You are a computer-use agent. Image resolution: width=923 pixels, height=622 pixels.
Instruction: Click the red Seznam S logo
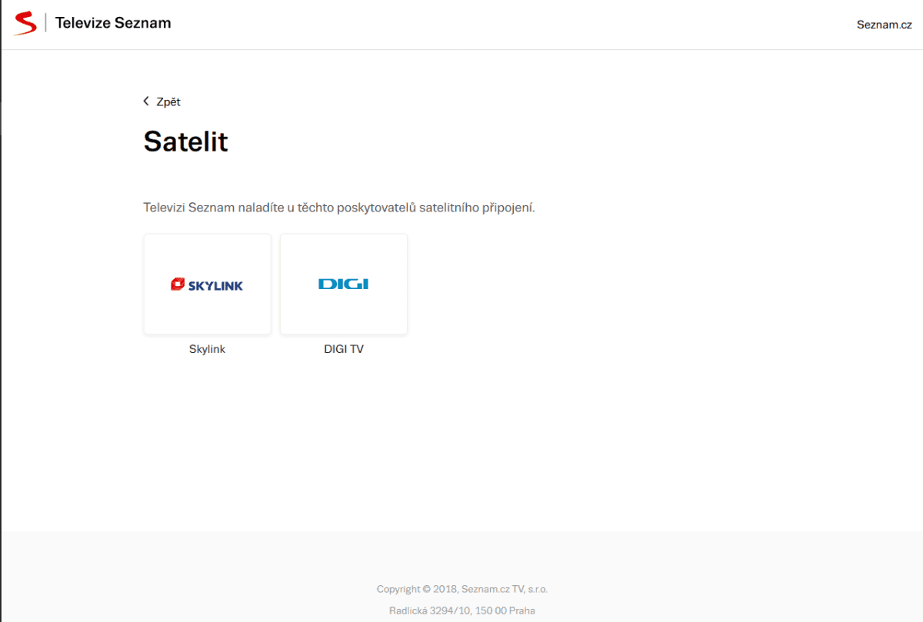(25, 23)
